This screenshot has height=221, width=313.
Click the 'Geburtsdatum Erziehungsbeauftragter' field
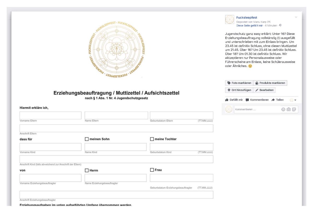[x=182, y=178]
